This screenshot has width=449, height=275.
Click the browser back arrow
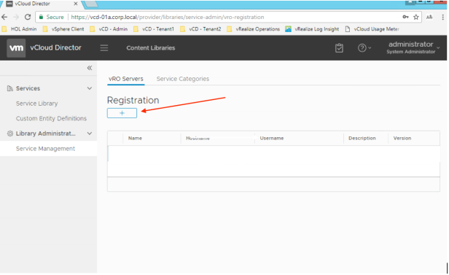[4, 18]
